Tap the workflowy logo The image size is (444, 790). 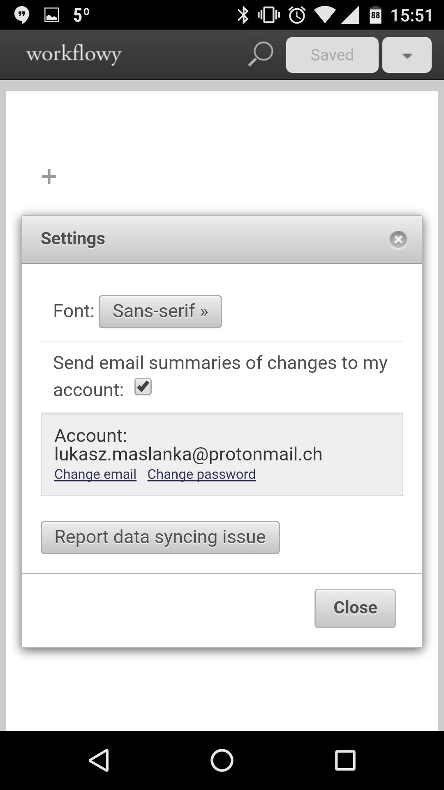[74, 55]
